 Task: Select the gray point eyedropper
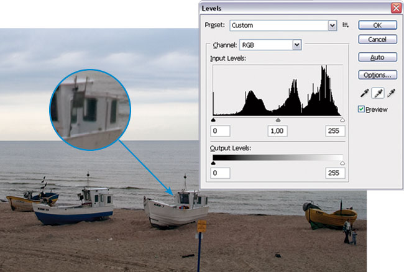pos(378,93)
